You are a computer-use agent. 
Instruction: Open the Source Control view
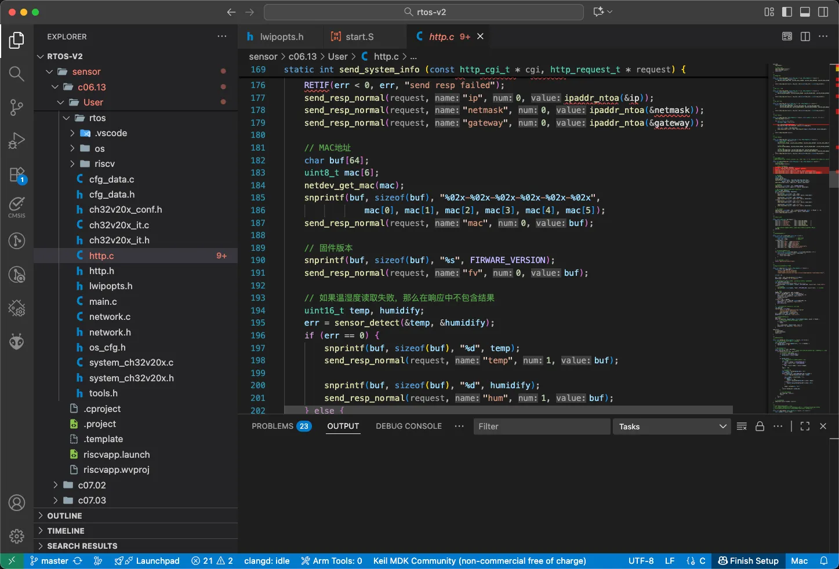click(x=16, y=107)
